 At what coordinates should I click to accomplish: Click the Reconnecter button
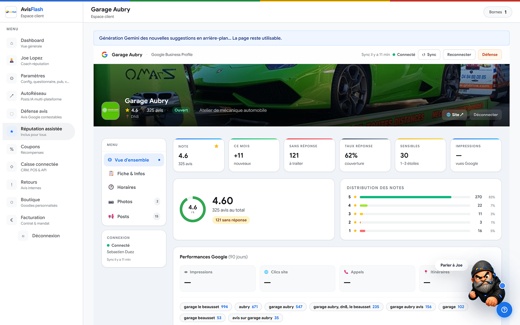click(459, 55)
